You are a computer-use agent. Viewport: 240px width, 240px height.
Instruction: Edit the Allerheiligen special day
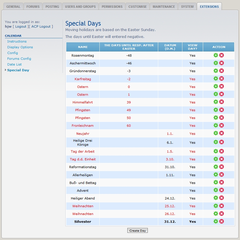pyautogui.click(x=216, y=174)
